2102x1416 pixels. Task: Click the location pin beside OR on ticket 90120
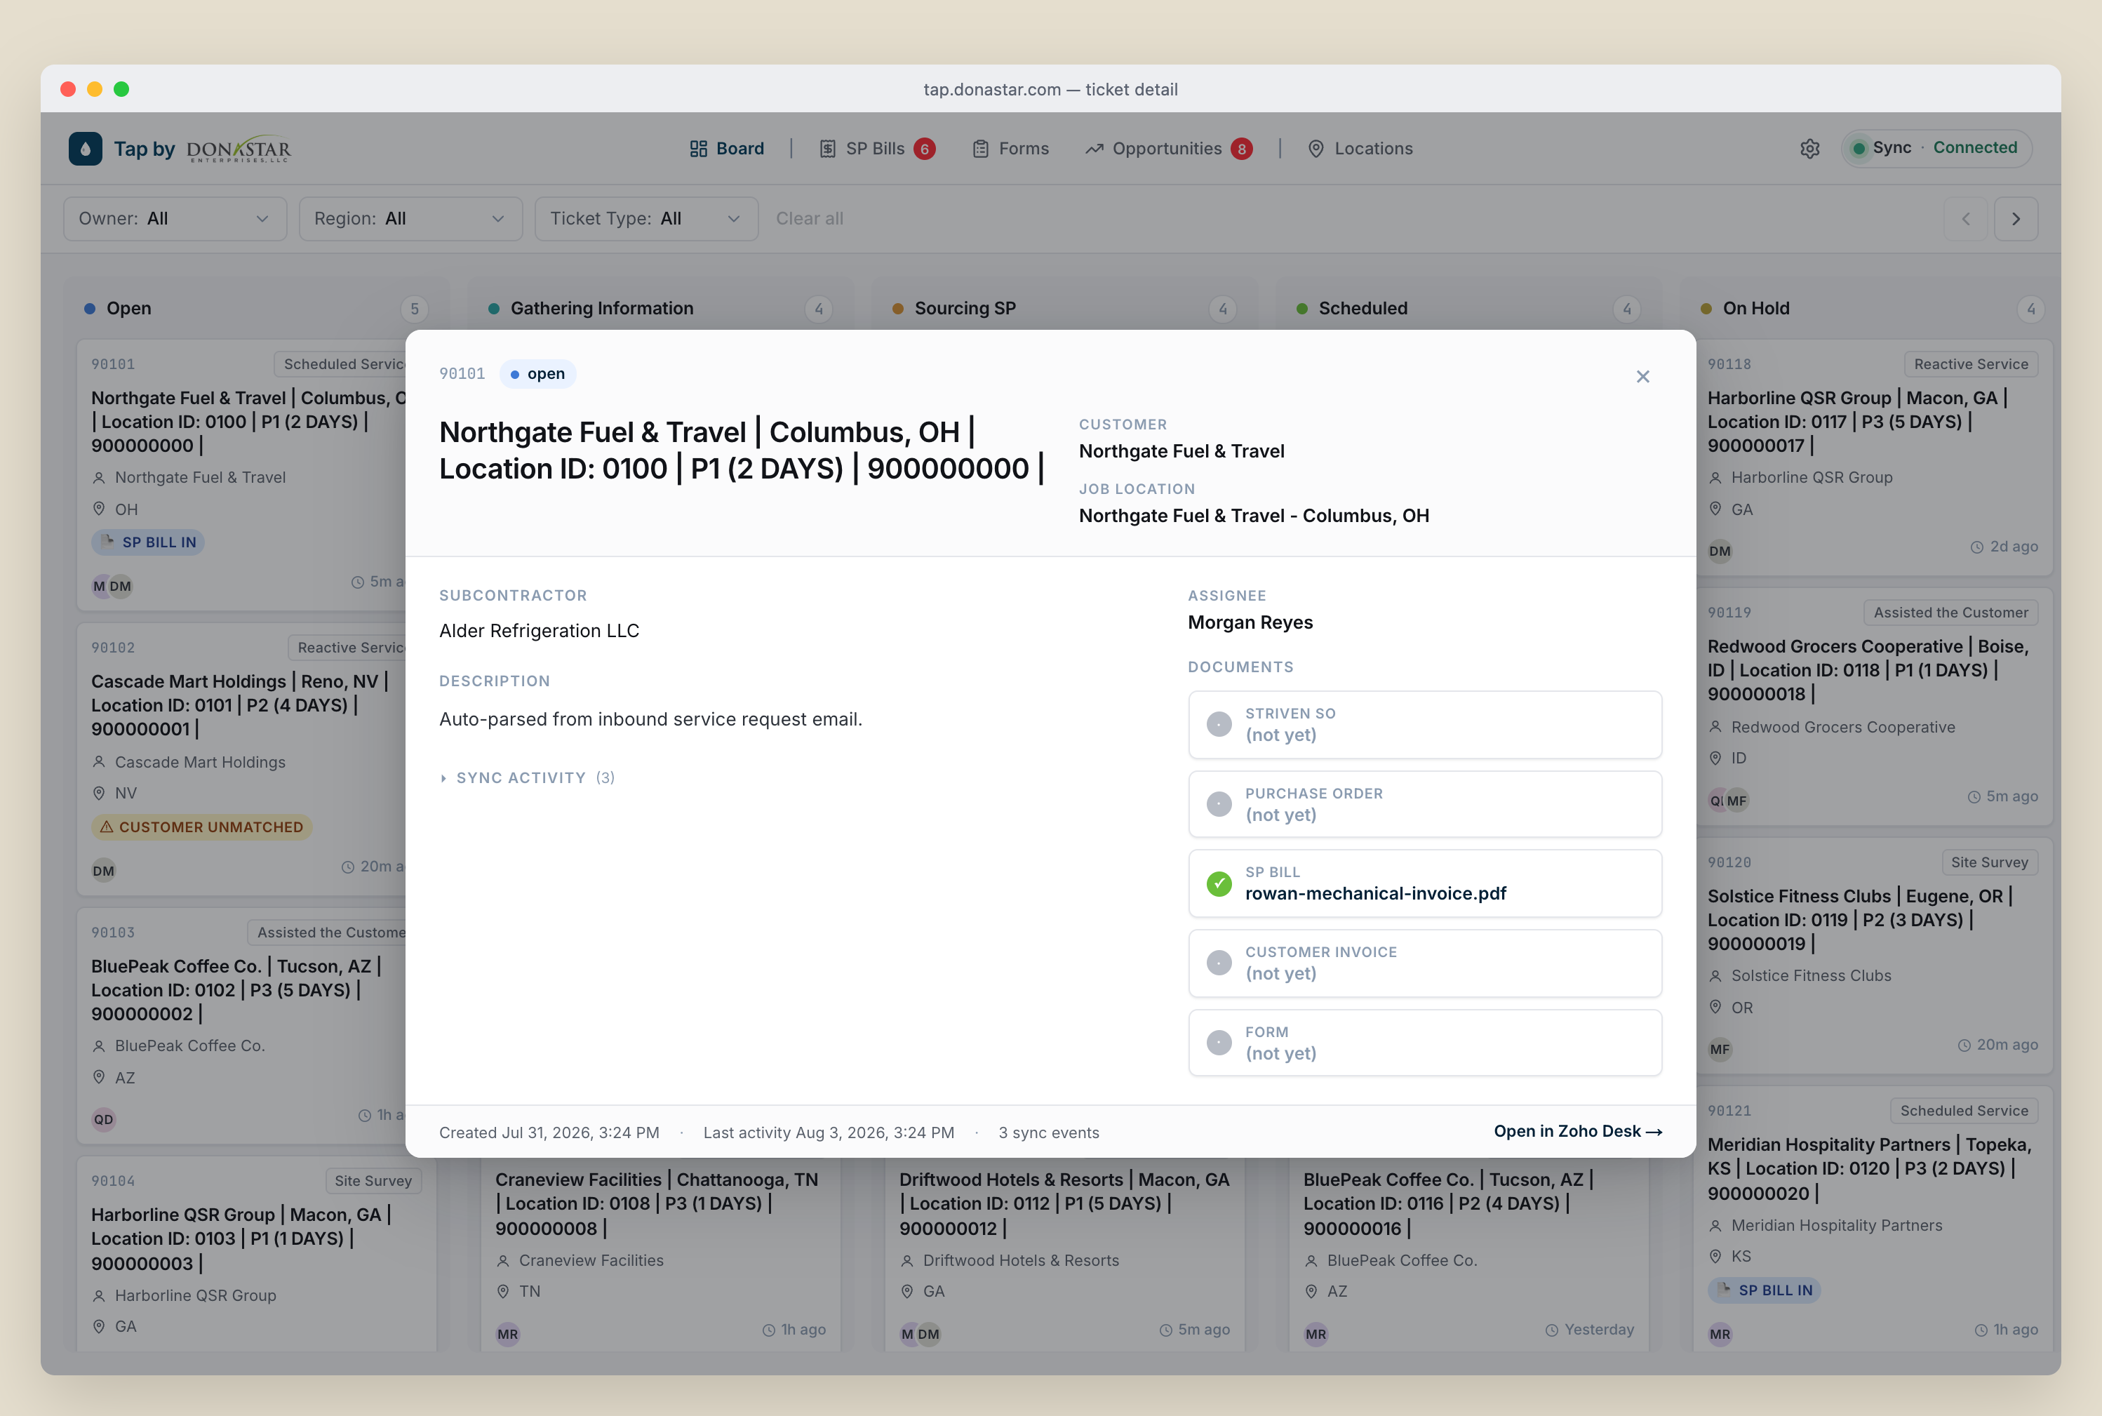[1715, 1007]
